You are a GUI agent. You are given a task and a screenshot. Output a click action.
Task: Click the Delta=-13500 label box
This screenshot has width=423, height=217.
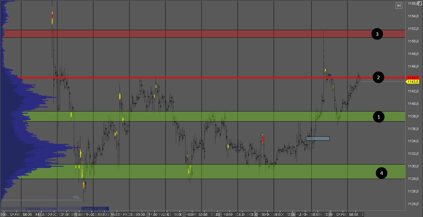tap(95, 209)
